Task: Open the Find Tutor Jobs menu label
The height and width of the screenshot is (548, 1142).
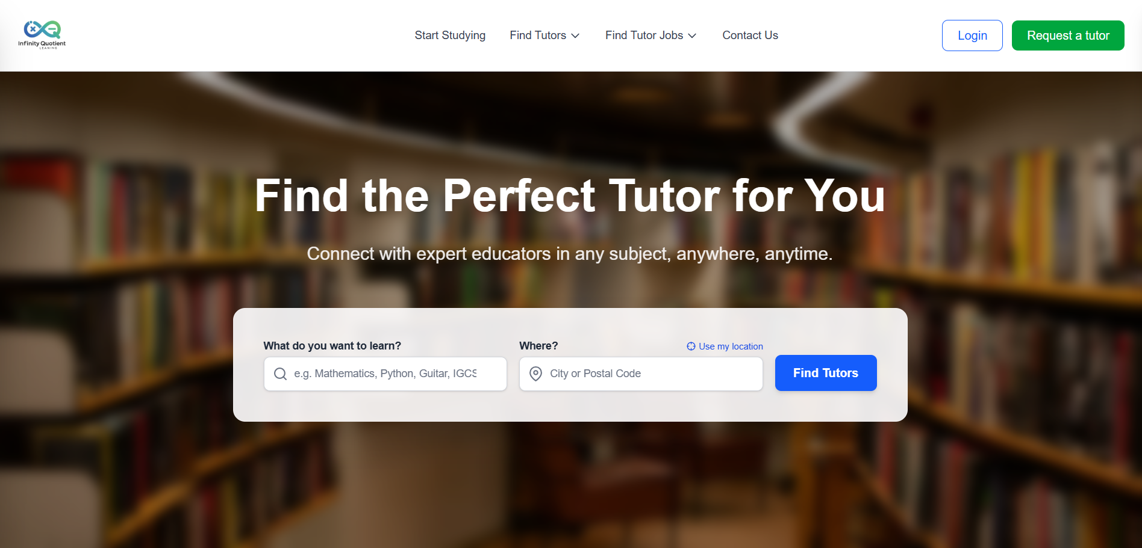Action: click(x=644, y=35)
